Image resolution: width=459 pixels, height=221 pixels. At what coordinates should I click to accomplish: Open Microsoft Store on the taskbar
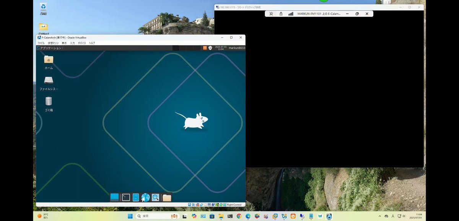pos(212,216)
